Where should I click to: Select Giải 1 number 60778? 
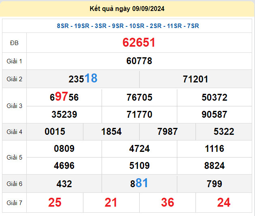click(139, 61)
